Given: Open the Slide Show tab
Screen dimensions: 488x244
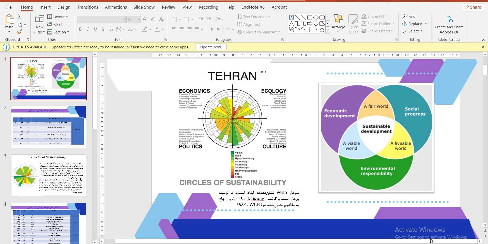Looking at the screenshot, I should click(x=144, y=7).
